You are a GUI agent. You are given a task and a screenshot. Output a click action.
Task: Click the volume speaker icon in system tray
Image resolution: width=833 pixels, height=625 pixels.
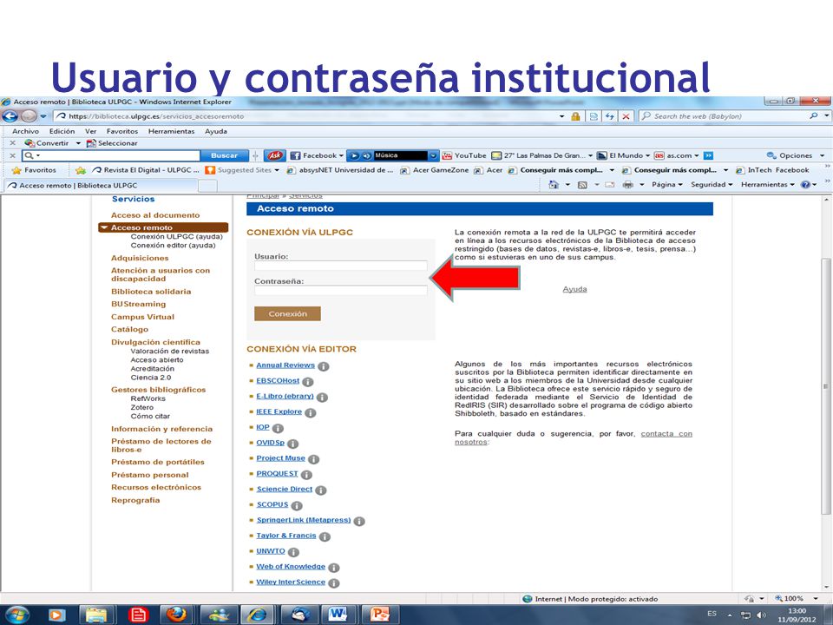click(x=761, y=615)
